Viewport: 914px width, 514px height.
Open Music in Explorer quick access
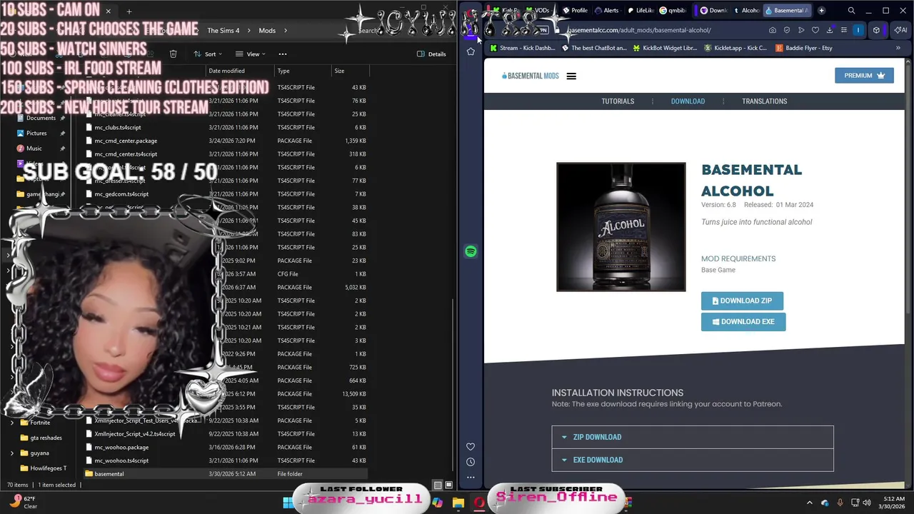[34, 148]
